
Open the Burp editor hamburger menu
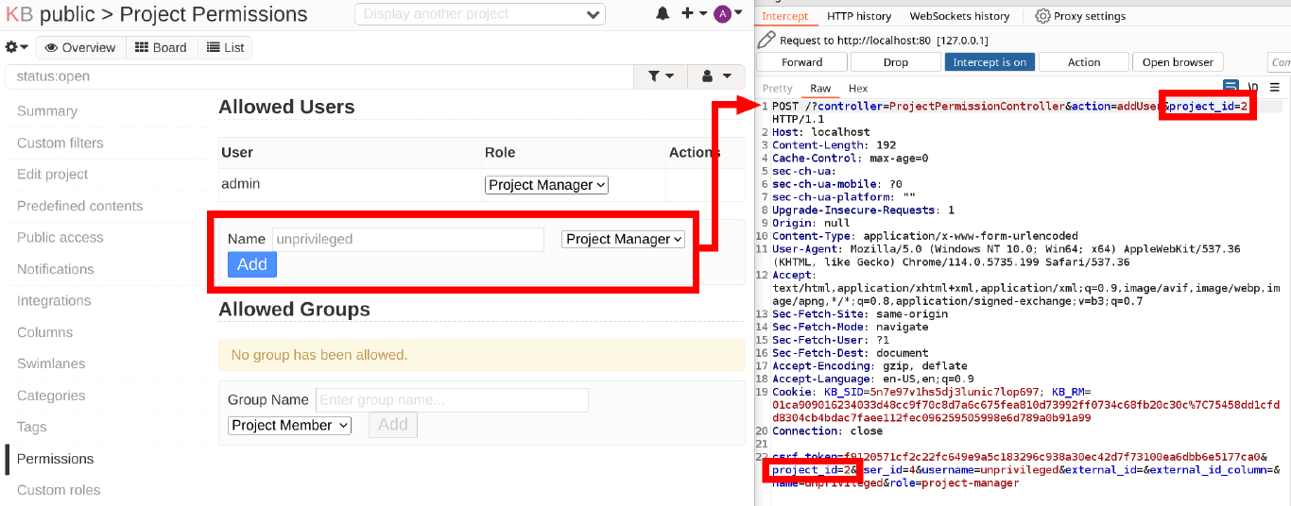click(x=1275, y=88)
